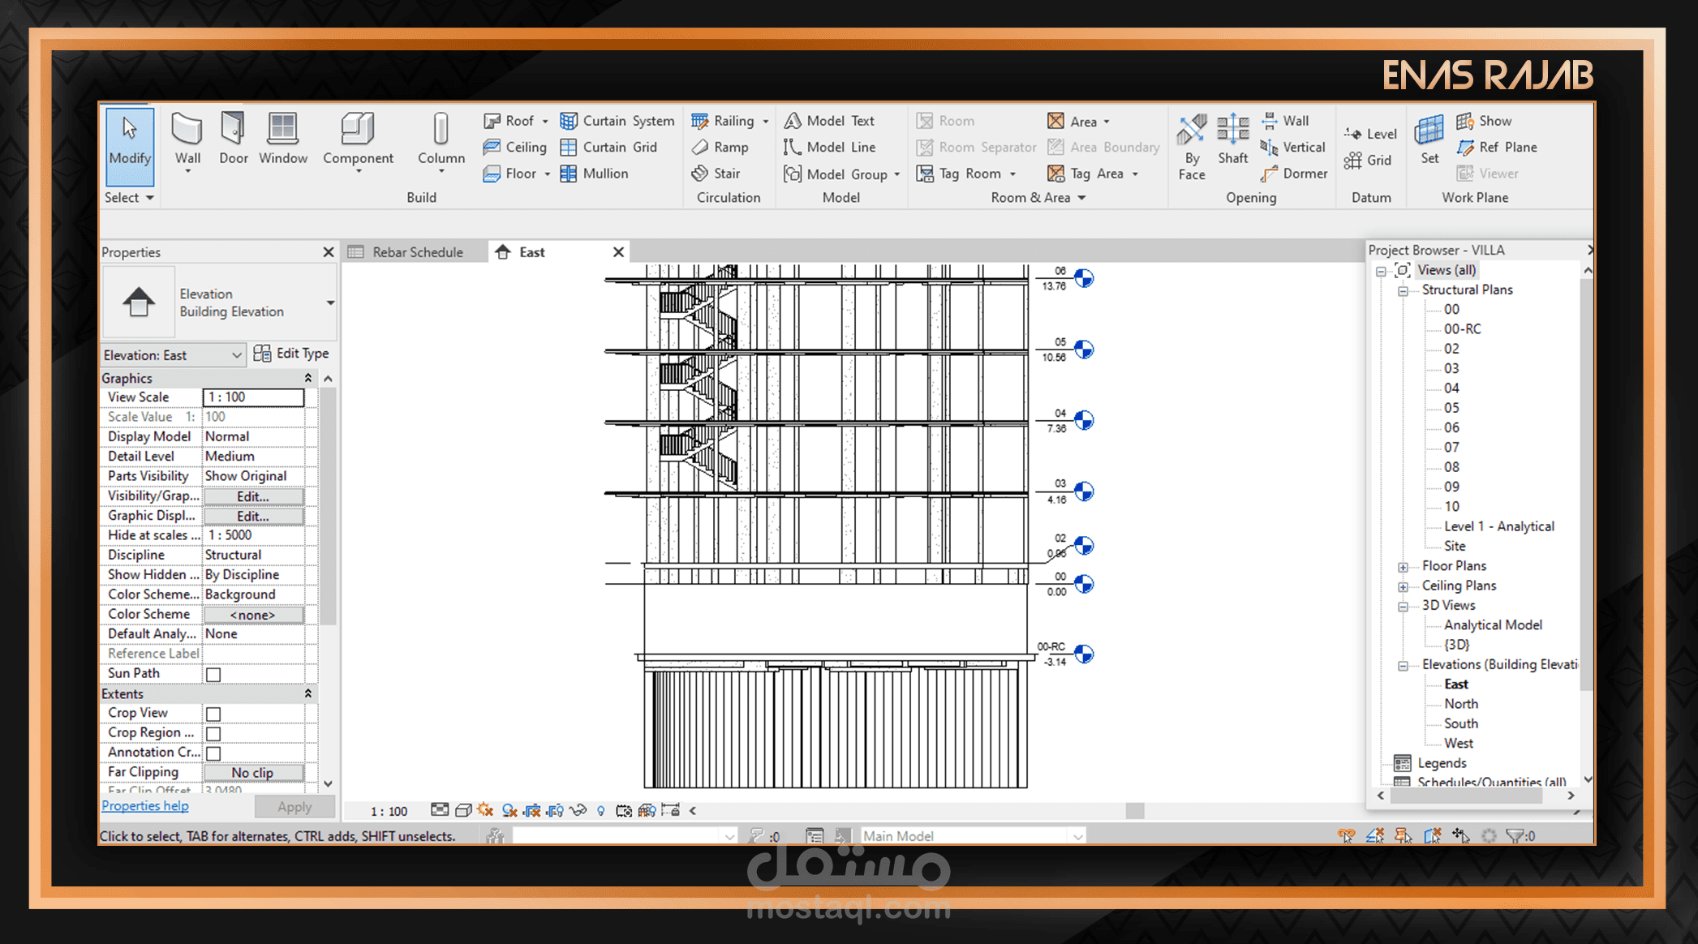Open the North elevation view
The width and height of the screenshot is (1698, 944).
click(x=1460, y=704)
